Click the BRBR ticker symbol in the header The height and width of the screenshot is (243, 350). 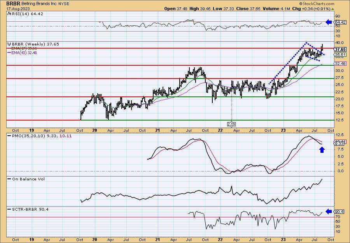(13, 3)
